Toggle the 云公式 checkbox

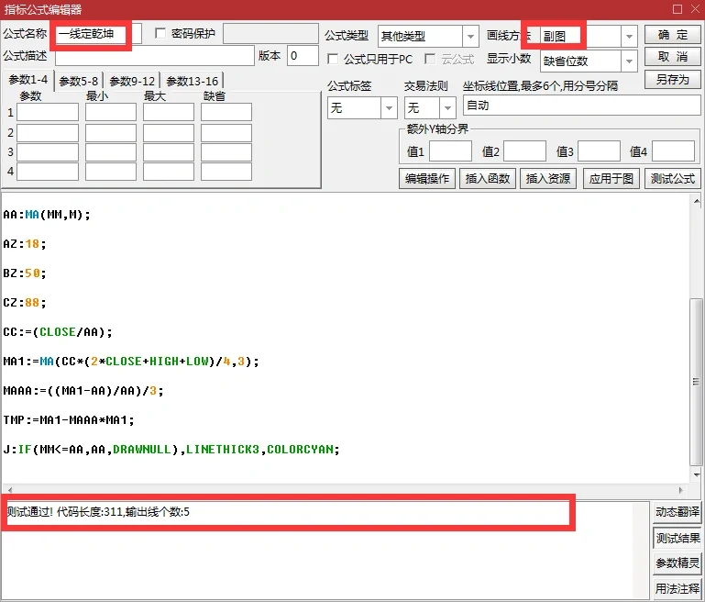(x=430, y=59)
